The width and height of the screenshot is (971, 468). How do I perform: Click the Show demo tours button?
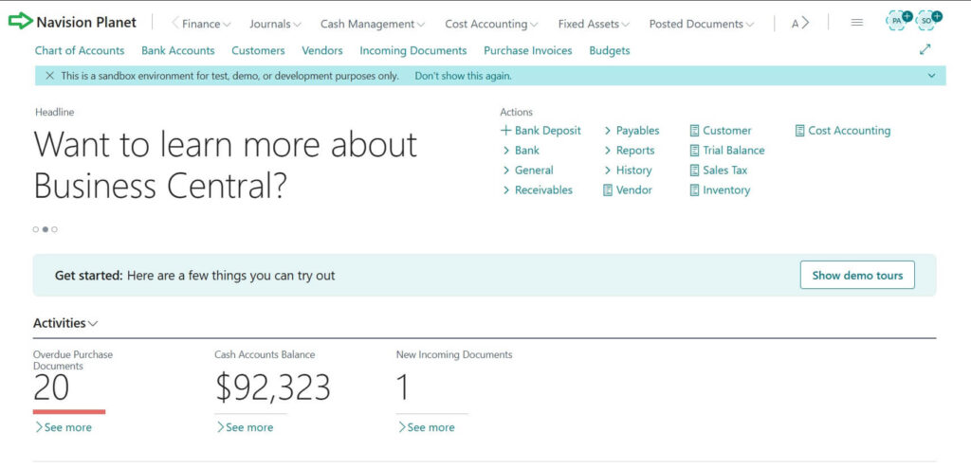[x=856, y=276]
